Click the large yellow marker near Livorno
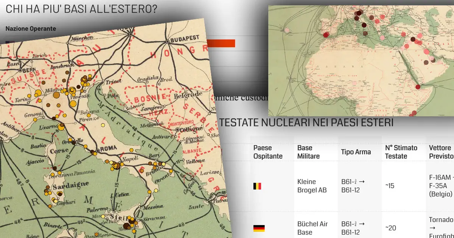This screenshot has width=454, height=238. [61, 127]
